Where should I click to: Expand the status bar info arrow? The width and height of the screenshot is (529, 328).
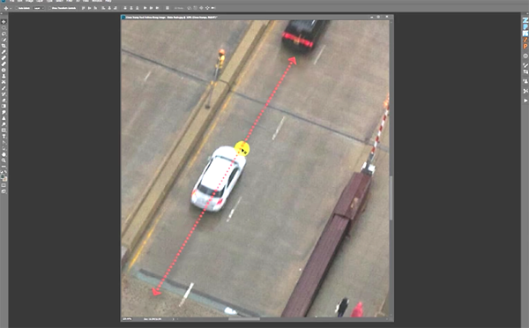(x=174, y=319)
